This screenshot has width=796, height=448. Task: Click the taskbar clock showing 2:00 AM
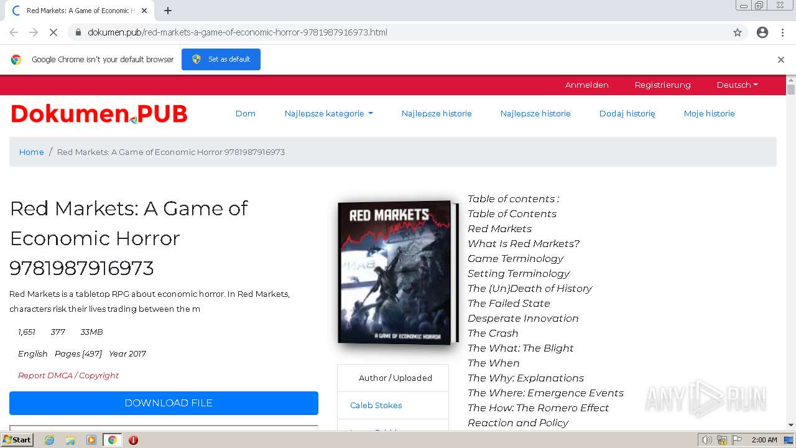764,440
